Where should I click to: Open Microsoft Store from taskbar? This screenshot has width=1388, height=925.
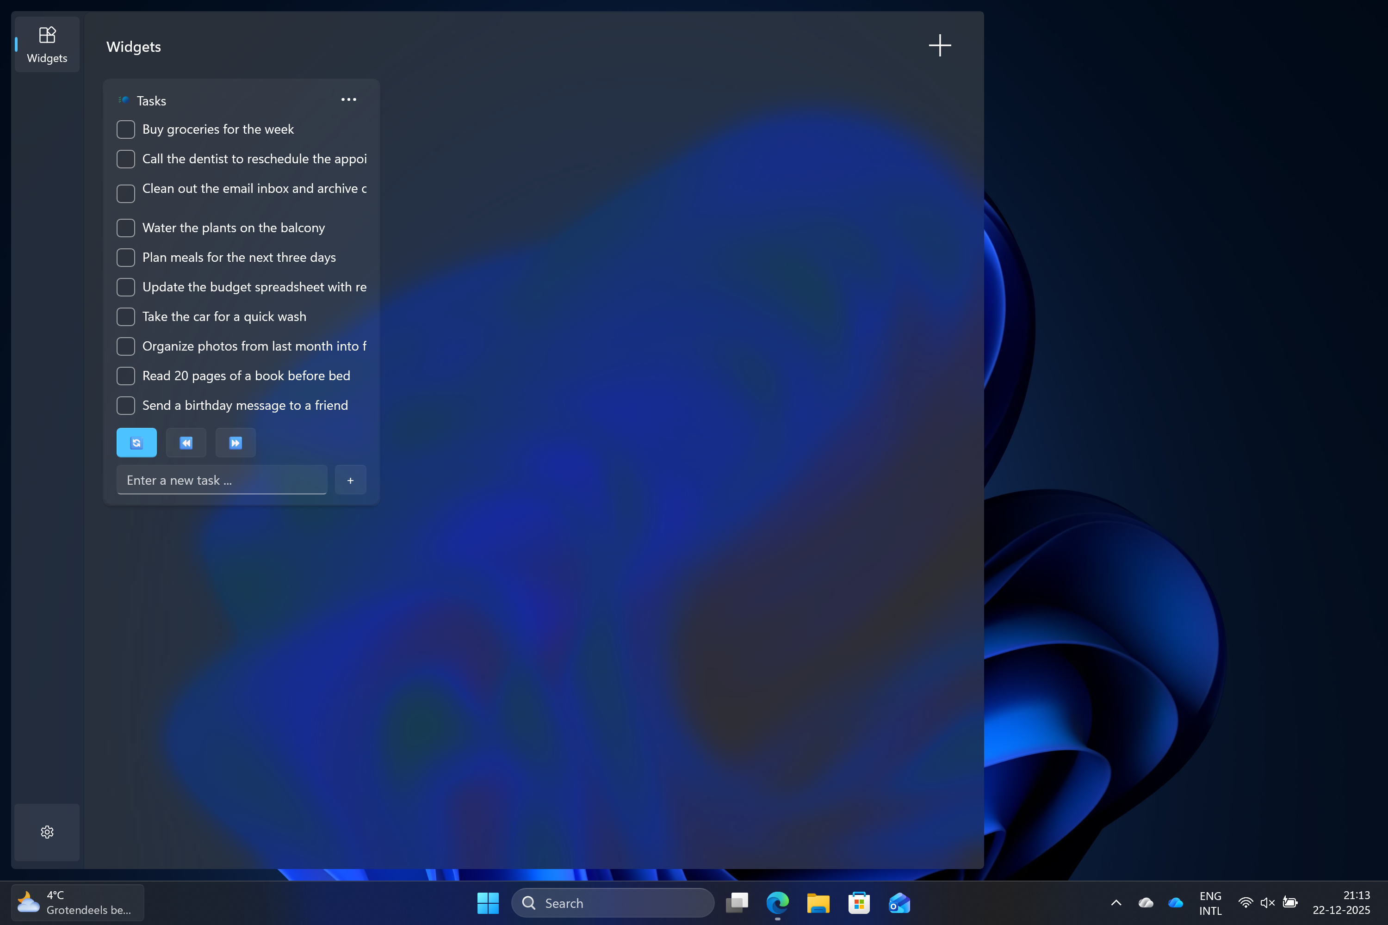coord(859,903)
